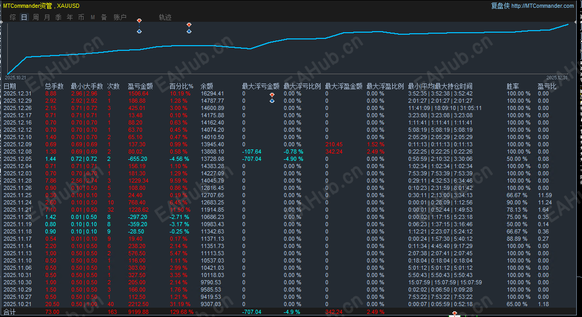Click the profit ratio value 11.59
The image size is (582, 317).
point(545,195)
